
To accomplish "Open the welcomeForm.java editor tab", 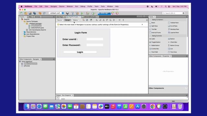I will pos(90,17).
